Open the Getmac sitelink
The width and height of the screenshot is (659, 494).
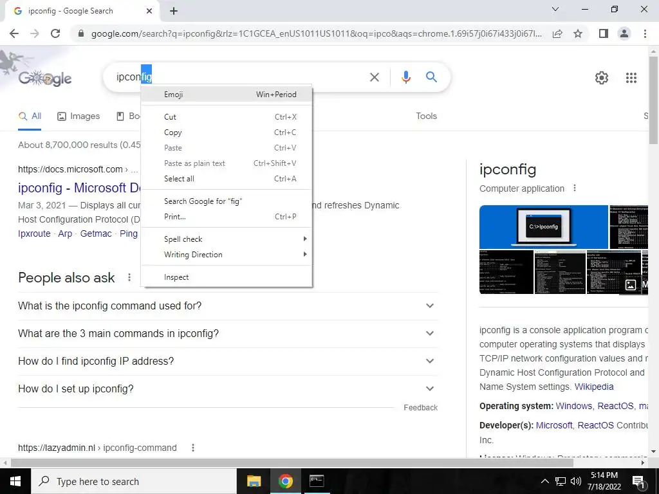[96, 233]
